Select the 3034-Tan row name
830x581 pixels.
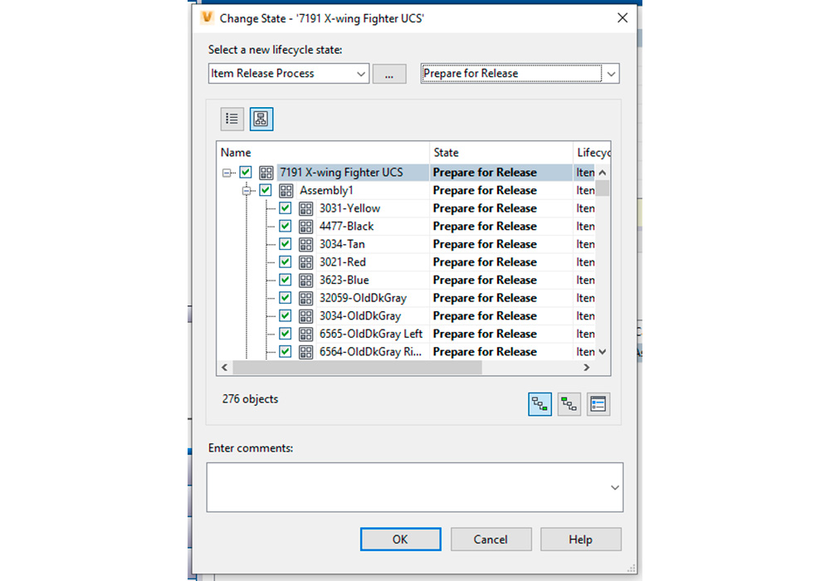(x=342, y=245)
